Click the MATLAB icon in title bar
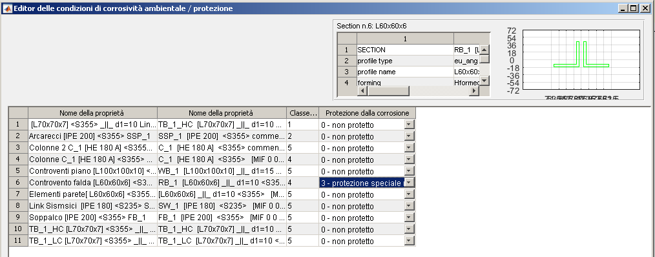Image resolution: width=655 pixels, height=257 pixels. (x=8, y=8)
